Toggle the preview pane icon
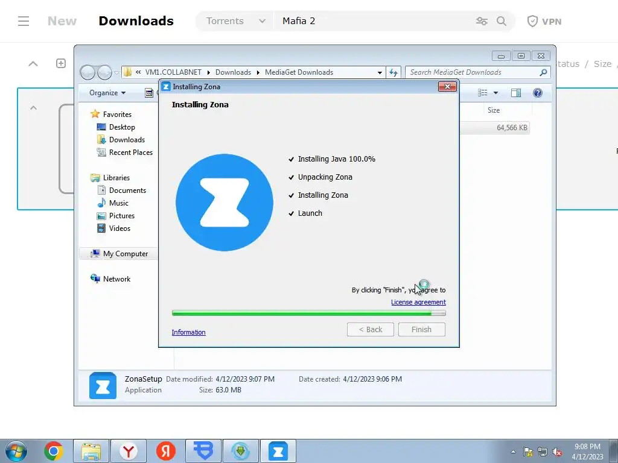Screen dimensions: 618x463 click(x=516, y=93)
